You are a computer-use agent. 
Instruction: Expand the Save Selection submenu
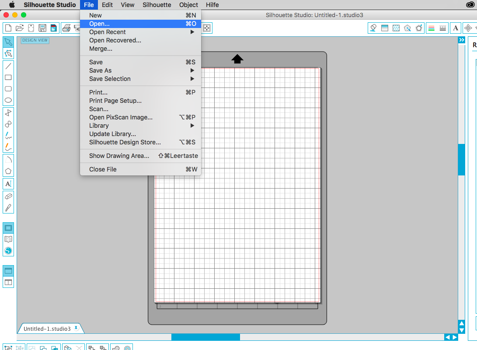pos(140,78)
